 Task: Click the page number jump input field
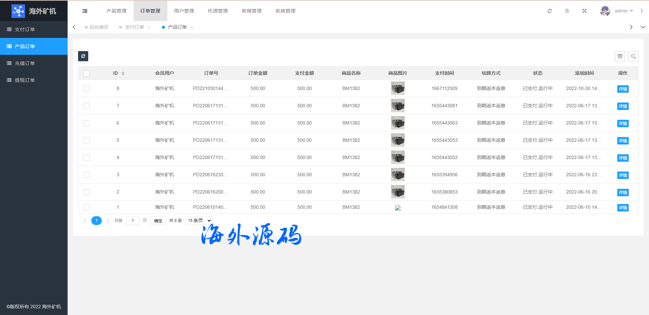click(133, 221)
